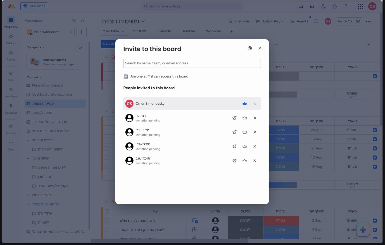
Task: Collapse the My agents section
Action: coord(44,47)
